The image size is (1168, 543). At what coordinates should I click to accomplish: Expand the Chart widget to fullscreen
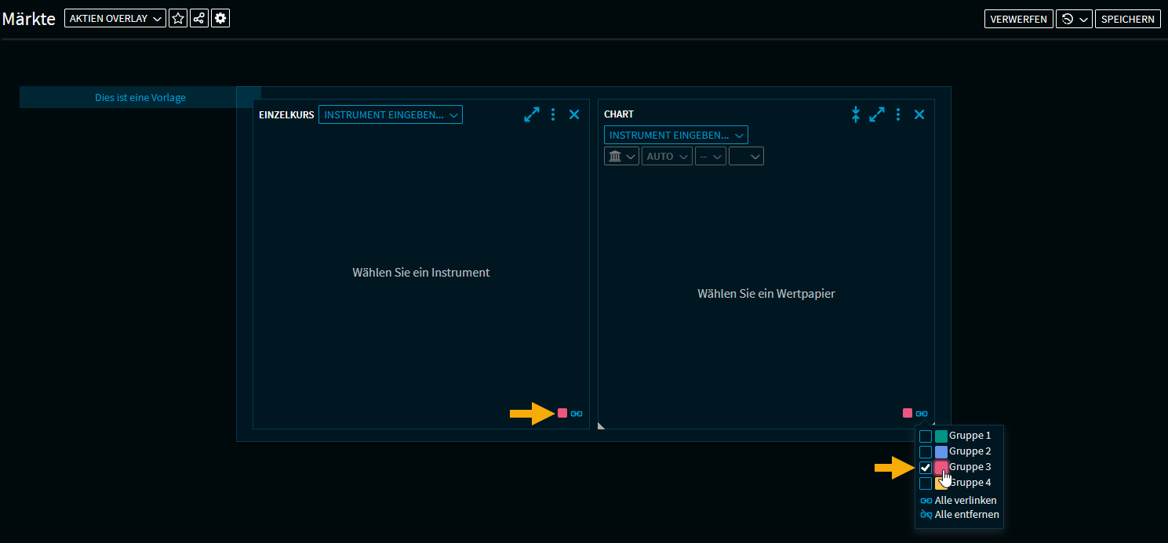(x=877, y=114)
